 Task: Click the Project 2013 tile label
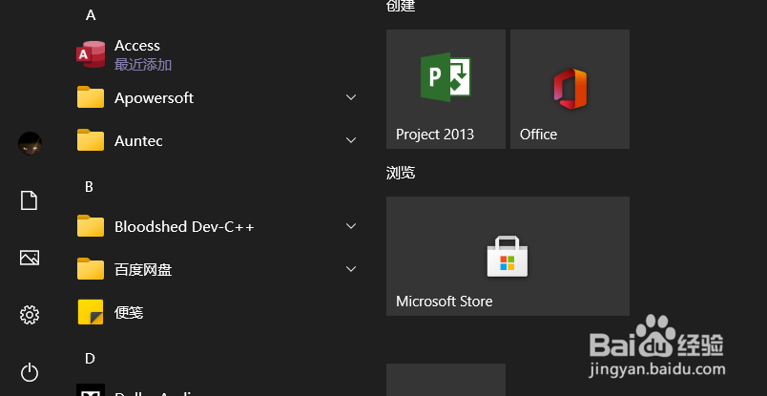pos(435,135)
